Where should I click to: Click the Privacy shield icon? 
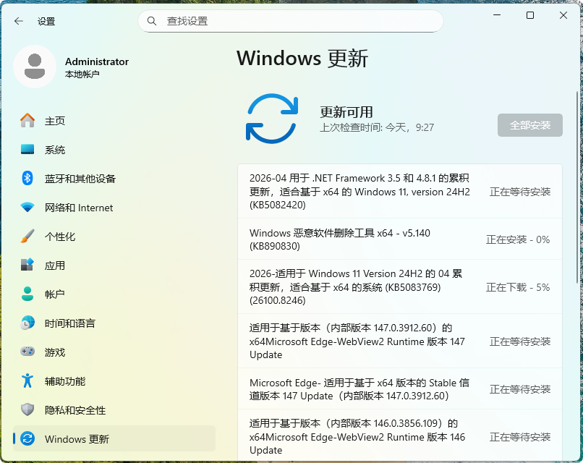click(27, 409)
